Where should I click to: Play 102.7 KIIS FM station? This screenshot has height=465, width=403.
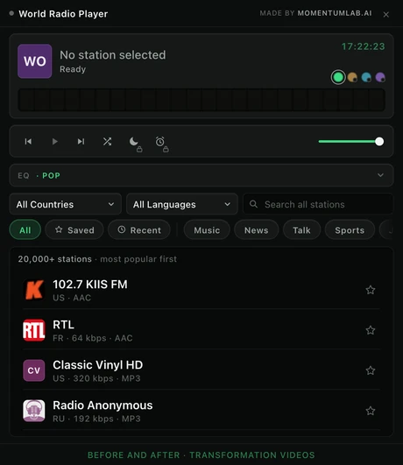coord(201,290)
